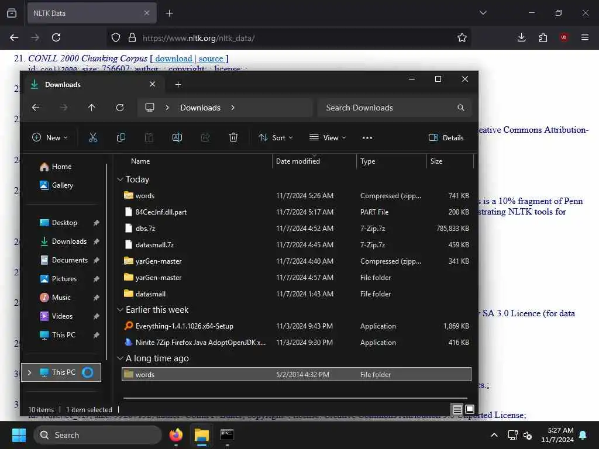599x449 pixels.
Task: Click the Delete trash icon in Explorer
Action: (233, 137)
